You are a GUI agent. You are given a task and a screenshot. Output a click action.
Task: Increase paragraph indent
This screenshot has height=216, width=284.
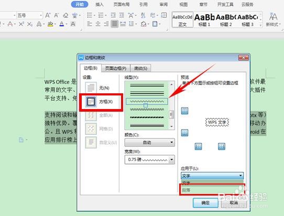pos(122,15)
